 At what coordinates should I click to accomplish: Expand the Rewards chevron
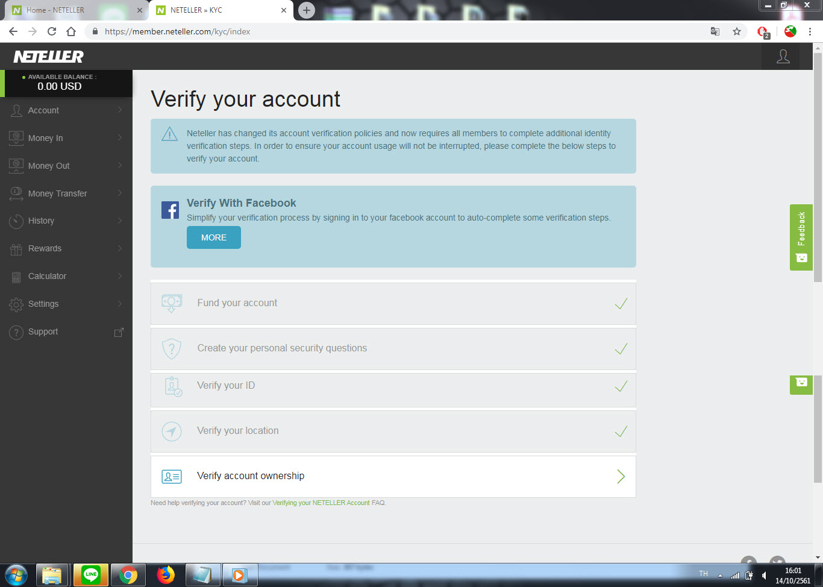pos(120,248)
